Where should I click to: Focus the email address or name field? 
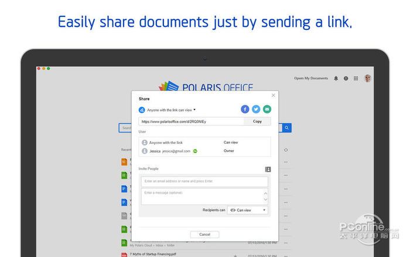[x=204, y=181]
